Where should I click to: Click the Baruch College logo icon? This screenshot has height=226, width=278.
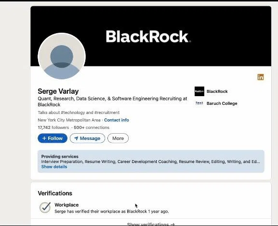[x=199, y=103]
